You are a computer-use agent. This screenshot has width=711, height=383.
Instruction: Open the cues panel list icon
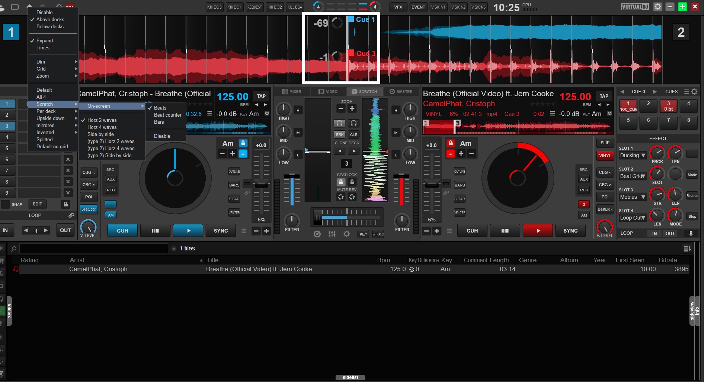coord(687,91)
